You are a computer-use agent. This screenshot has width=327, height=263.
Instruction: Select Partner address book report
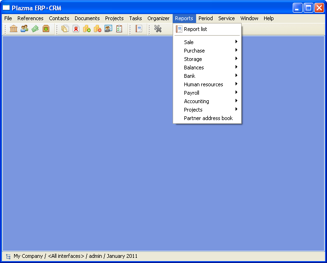pyautogui.click(x=208, y=118)
